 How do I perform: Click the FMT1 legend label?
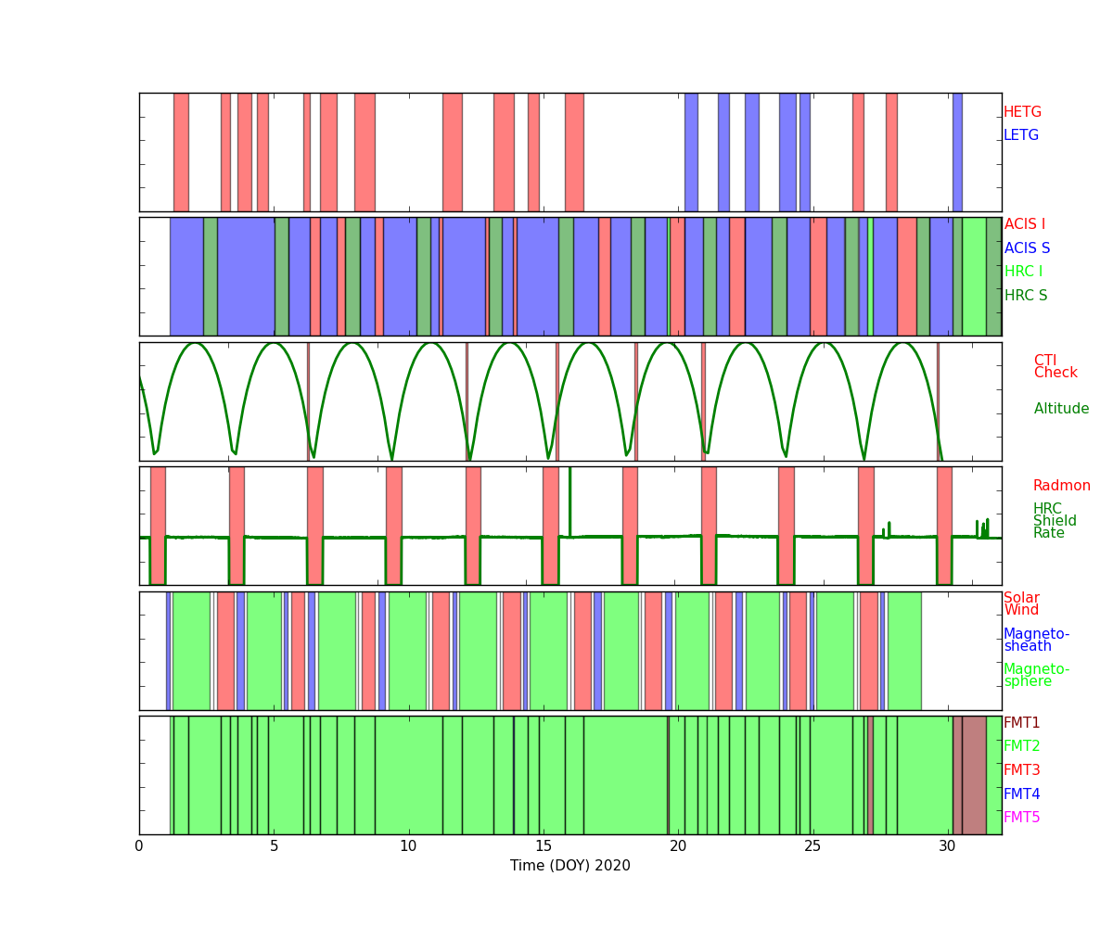1021,723
